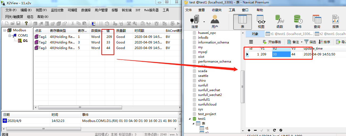Open the Event (事件) button in Navicat
This screenshot has height=136, width=346.
pos(298,21)
